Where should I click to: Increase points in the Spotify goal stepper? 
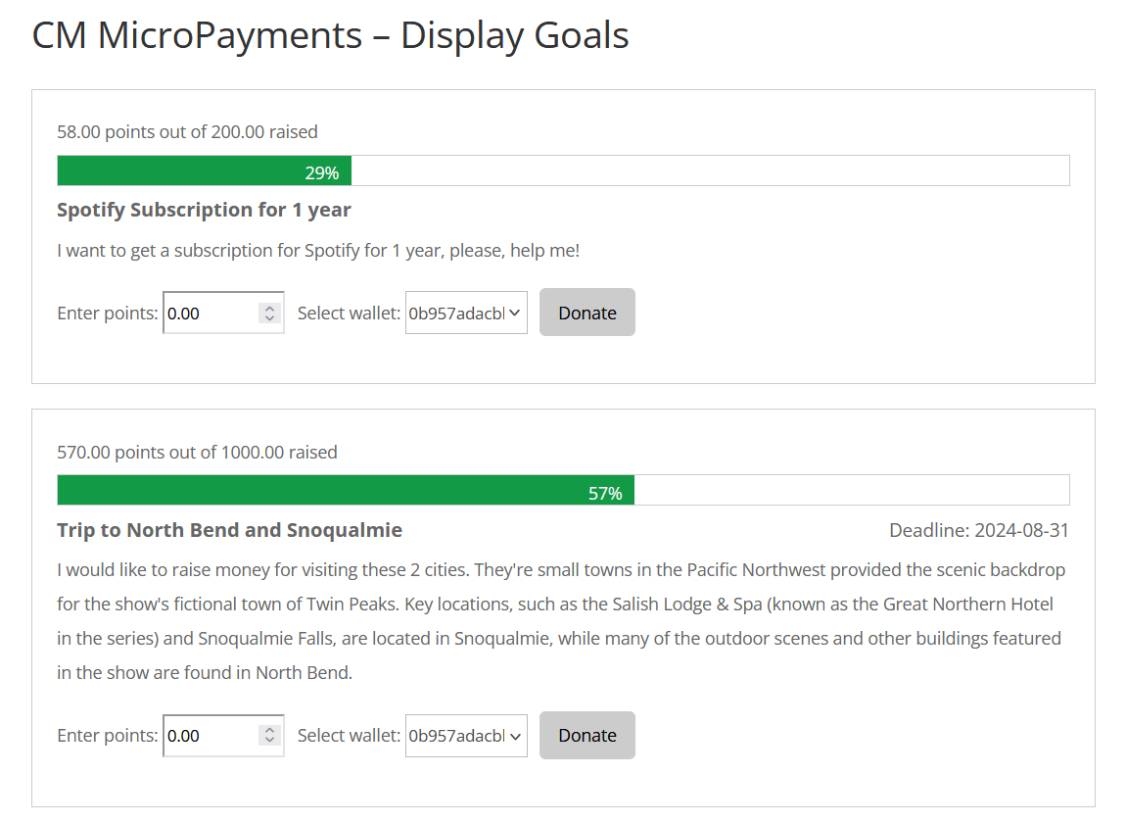(269, 308)
